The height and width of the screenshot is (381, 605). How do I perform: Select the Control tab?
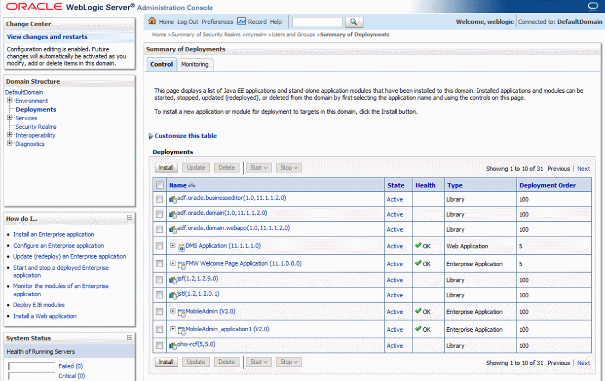161,65
